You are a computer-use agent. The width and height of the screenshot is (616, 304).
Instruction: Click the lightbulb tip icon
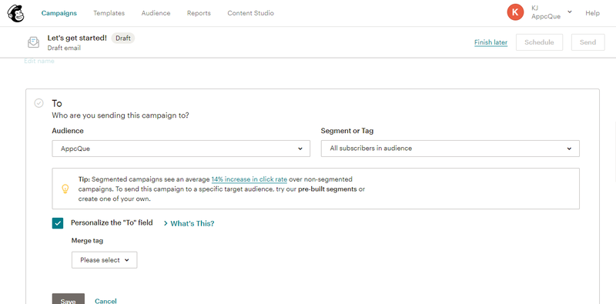(65, 189)
